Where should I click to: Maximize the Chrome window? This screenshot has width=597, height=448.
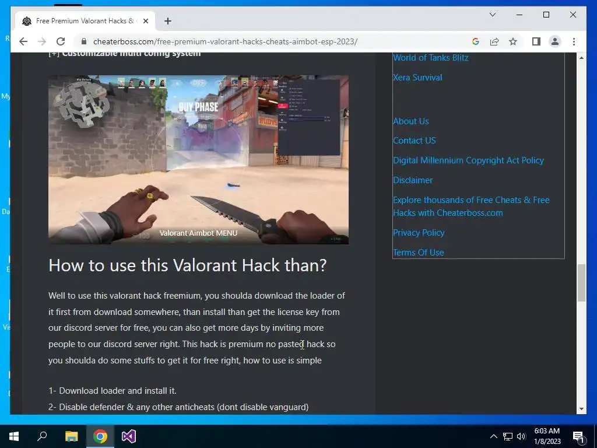pyautogui.click(x=546, y=15)
